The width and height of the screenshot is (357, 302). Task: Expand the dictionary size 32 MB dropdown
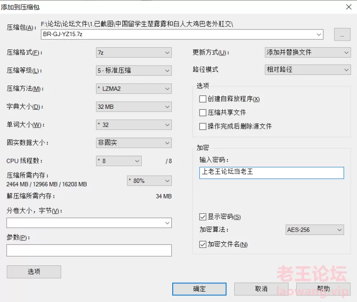click(133, 107)
